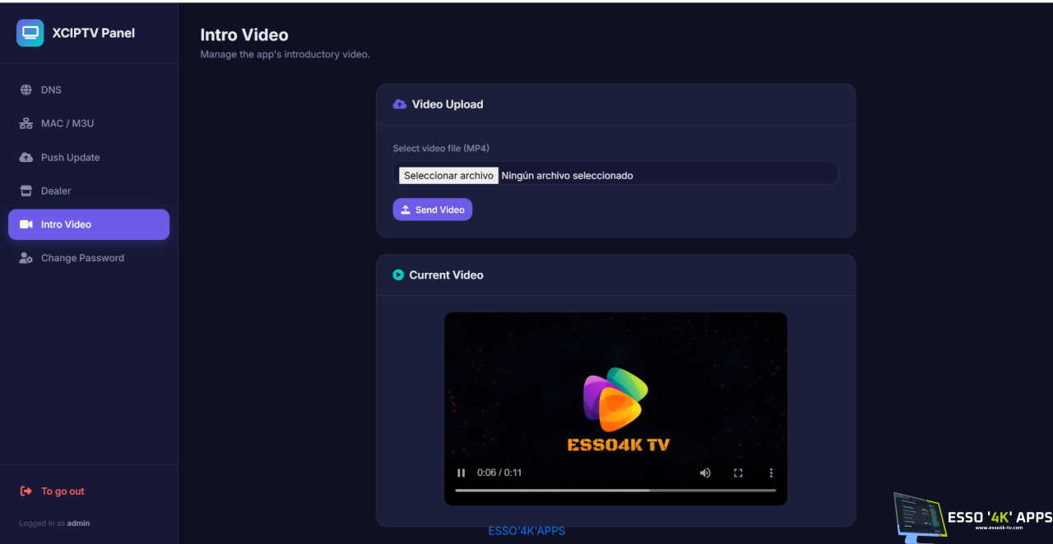
Task: Click the DNS globe icon
Action: coord(26,90)
